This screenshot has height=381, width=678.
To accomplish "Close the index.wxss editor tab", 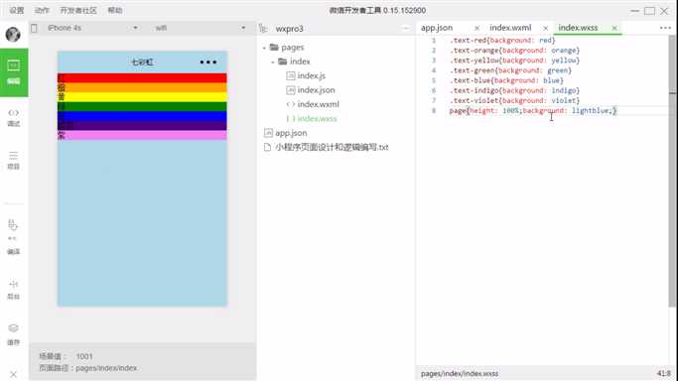I will [x=614, y=28].
